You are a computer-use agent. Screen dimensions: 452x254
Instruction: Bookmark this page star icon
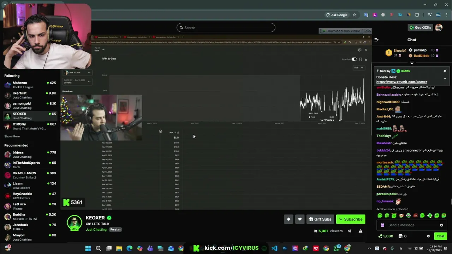click(355, 15)
